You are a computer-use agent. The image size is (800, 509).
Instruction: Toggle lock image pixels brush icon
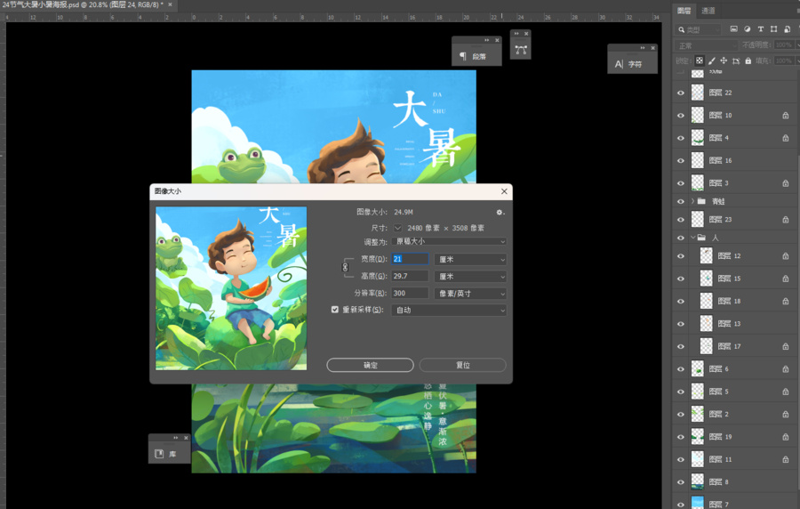pos(712,61)
